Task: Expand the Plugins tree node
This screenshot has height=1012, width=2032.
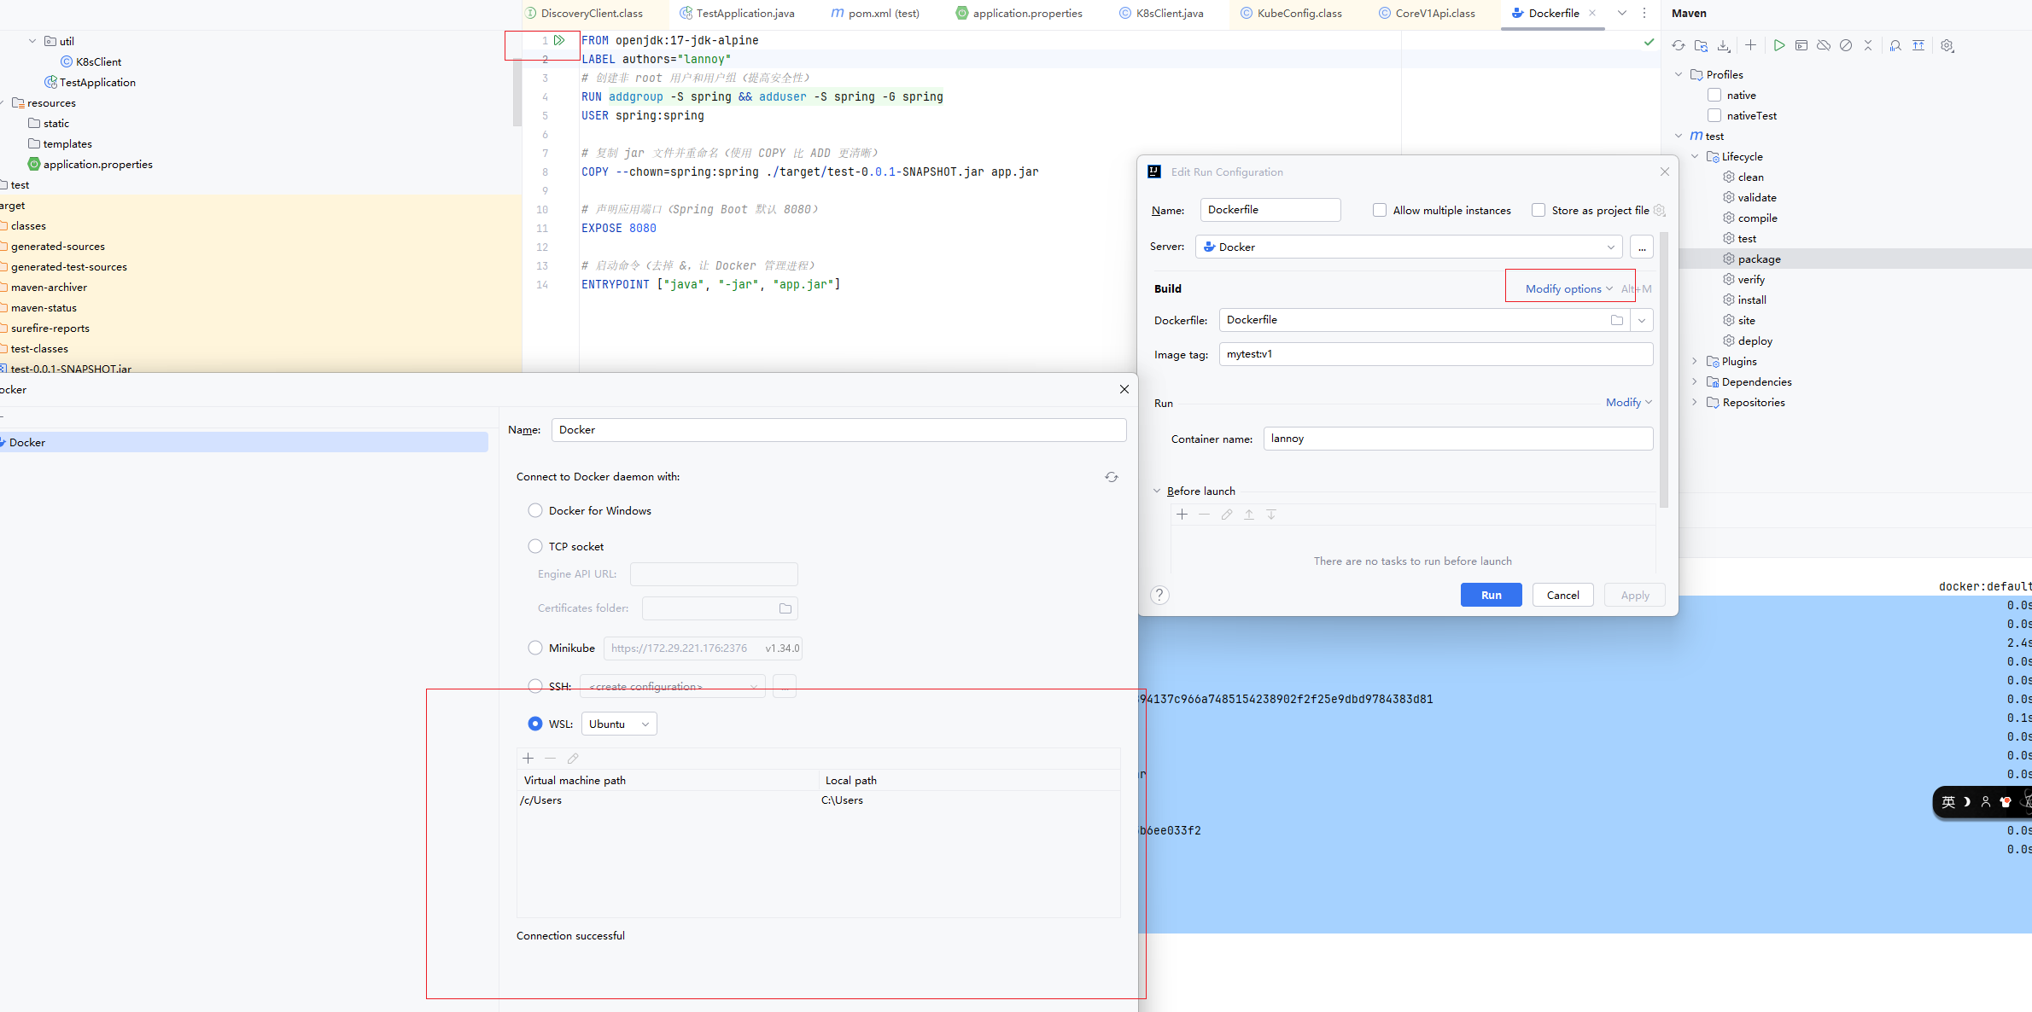Action: coord(1695,361)
